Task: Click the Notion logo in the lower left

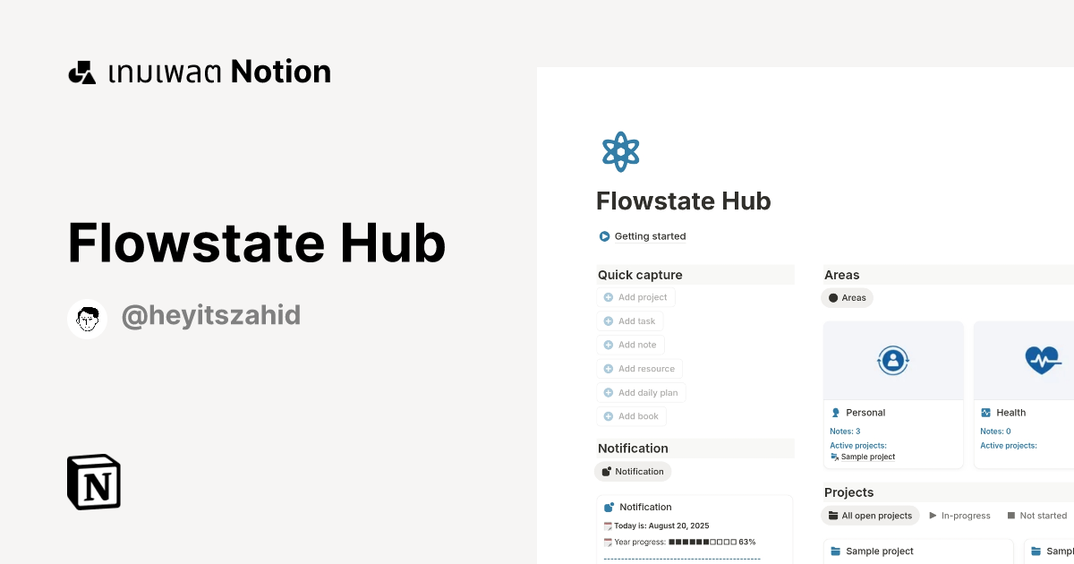Action: [92, 482]
